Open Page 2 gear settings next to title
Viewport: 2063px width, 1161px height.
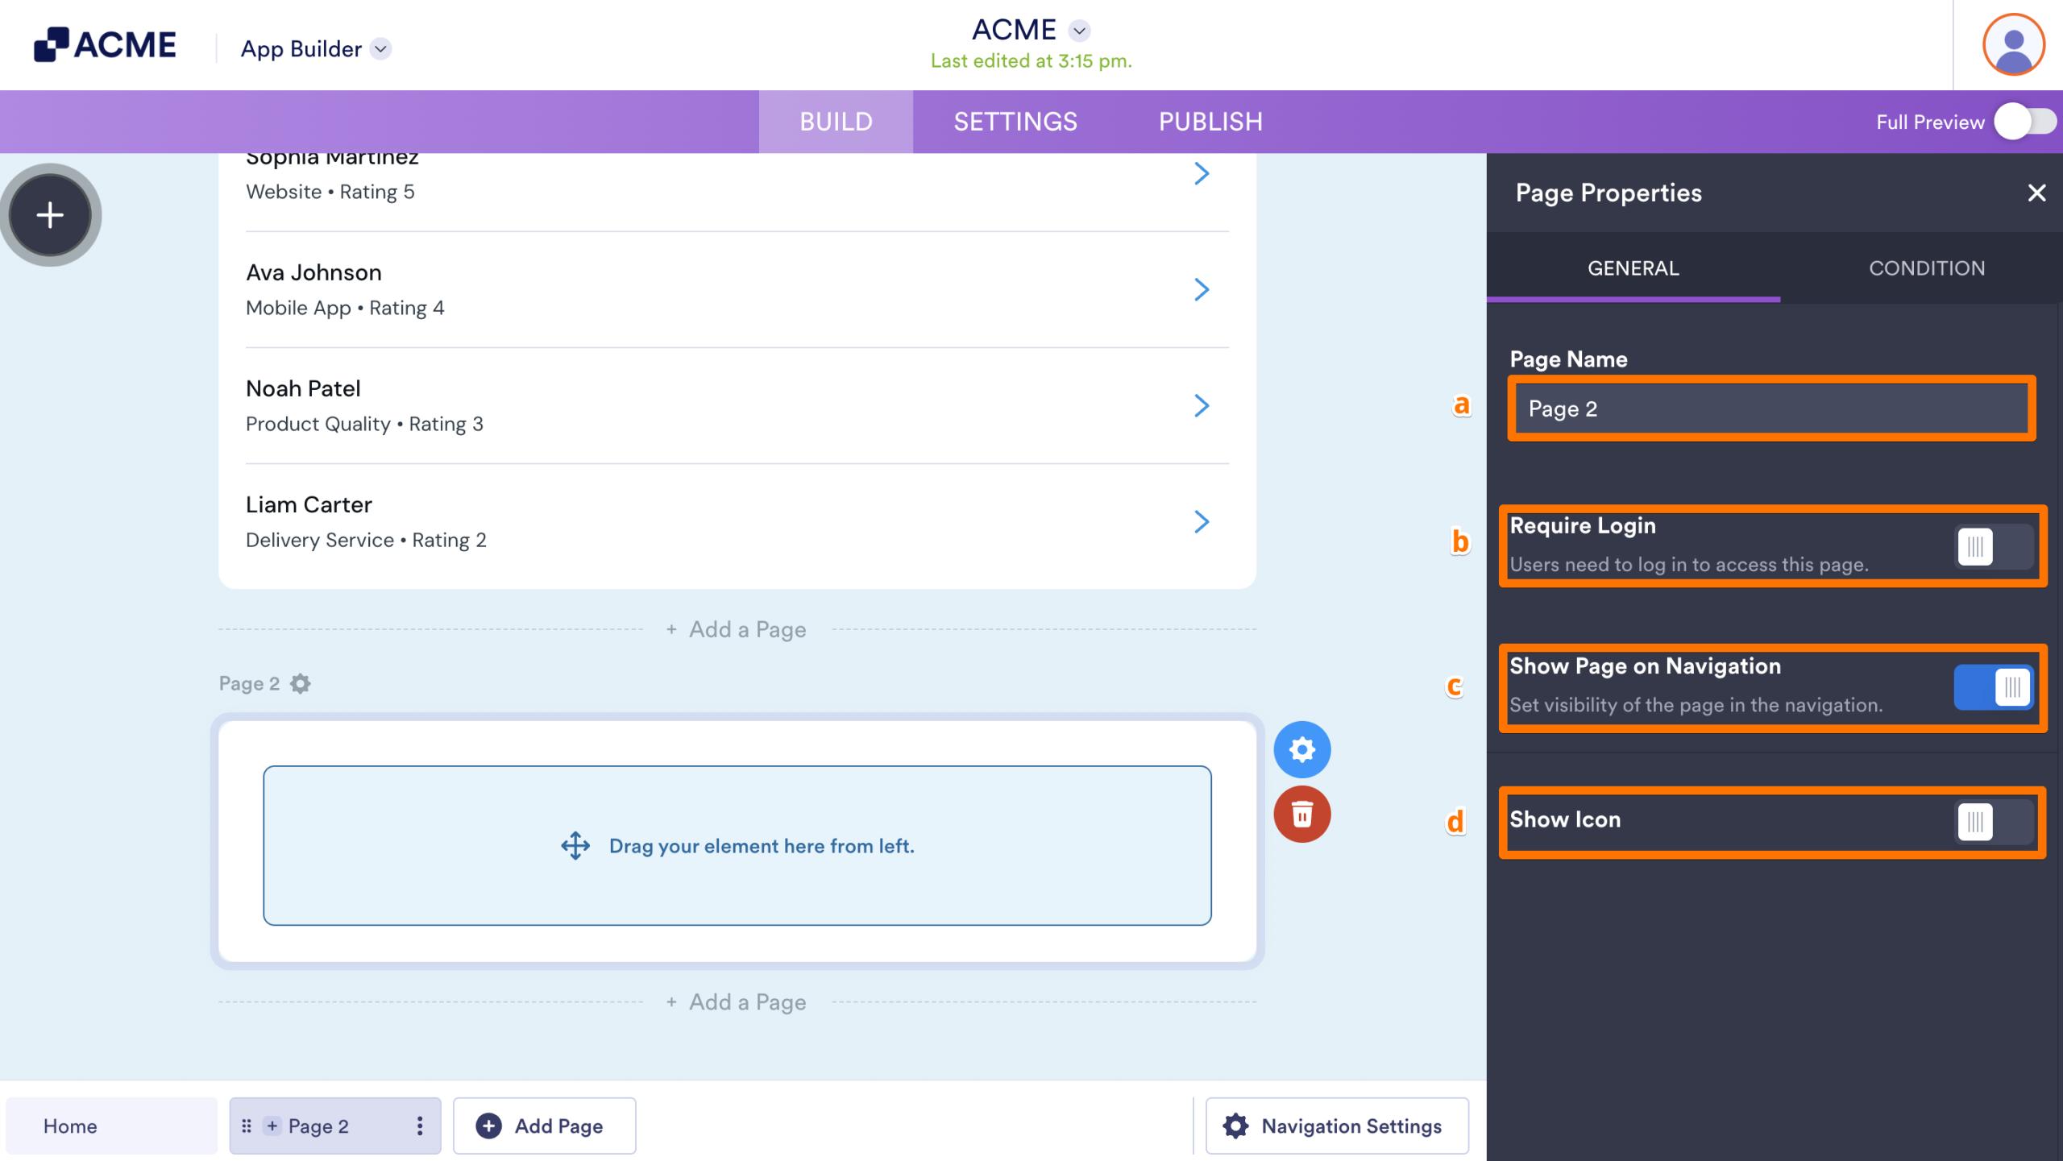[x=301, y=684]
